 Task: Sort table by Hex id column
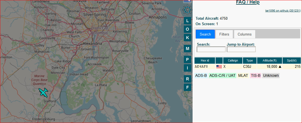tap(205, 60)
